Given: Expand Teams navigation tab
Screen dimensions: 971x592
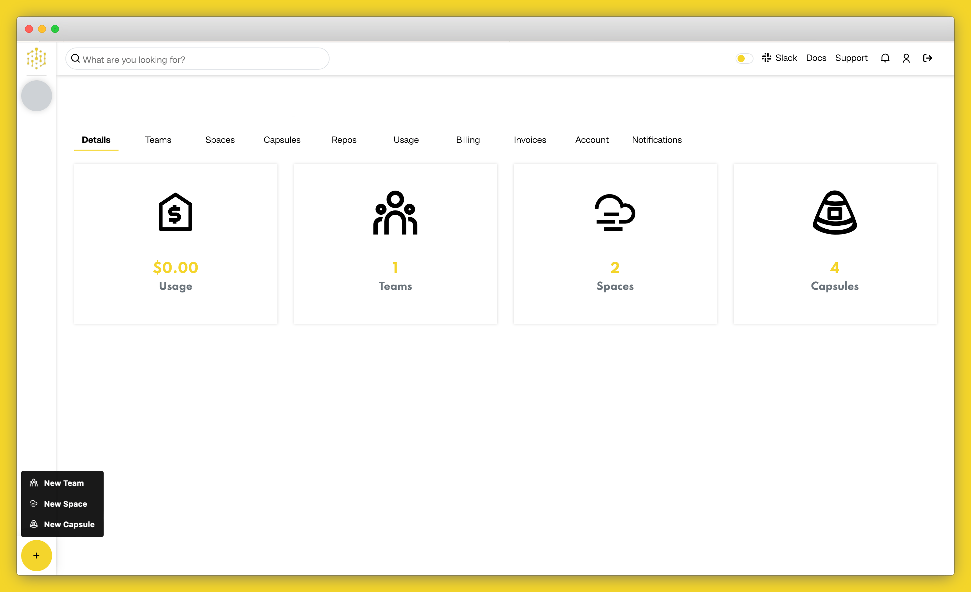Looking at the screenshot, I should 158,139.
